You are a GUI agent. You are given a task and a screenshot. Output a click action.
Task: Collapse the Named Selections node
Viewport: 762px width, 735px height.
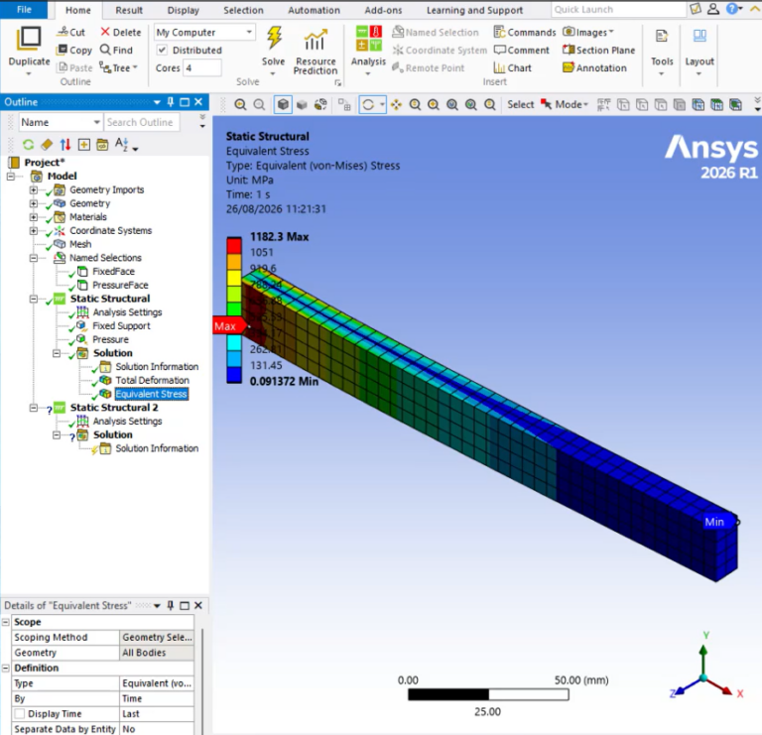click(x=34, y=258)
